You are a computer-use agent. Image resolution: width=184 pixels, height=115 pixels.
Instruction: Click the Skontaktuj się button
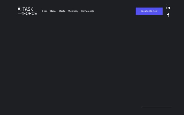pos(149,11)
